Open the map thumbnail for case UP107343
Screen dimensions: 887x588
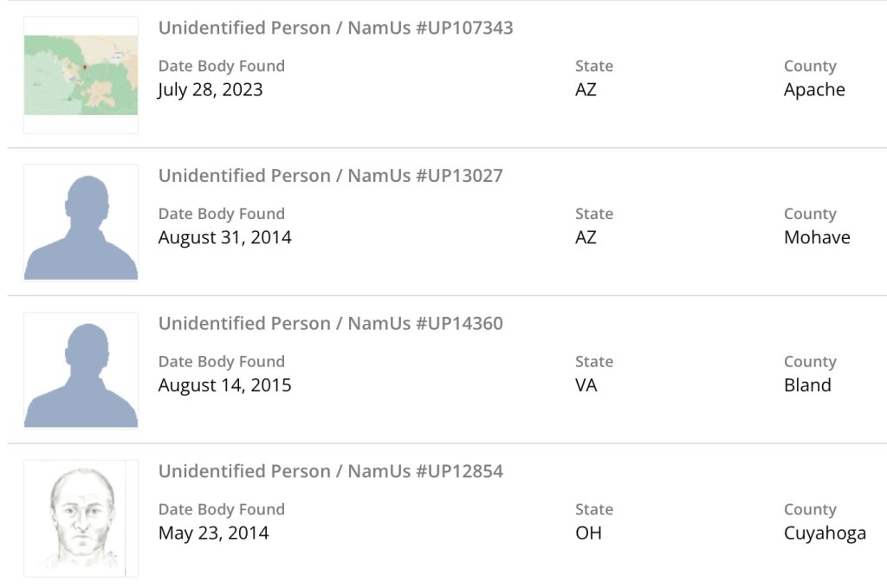pyautogui.click(x=81, y=75)
